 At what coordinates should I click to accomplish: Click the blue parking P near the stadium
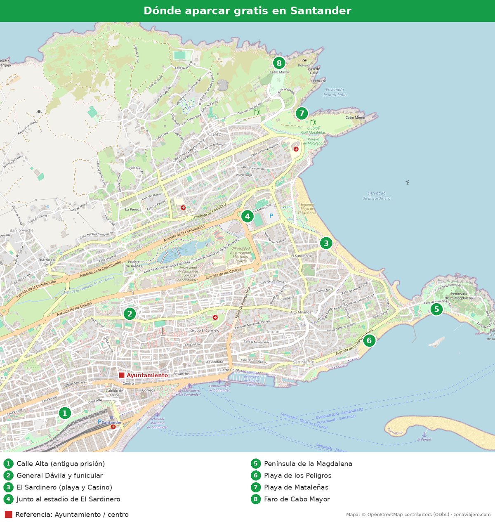click(x=271, y=216)
